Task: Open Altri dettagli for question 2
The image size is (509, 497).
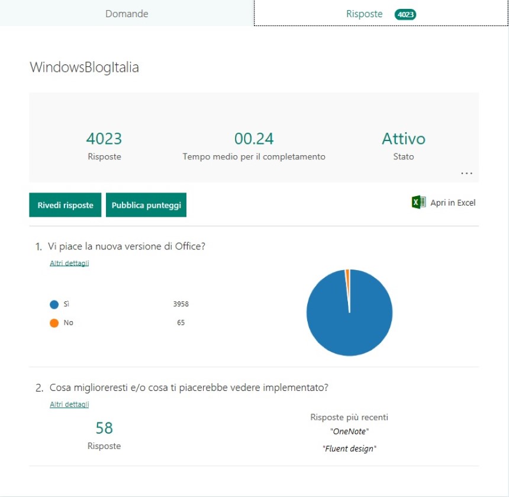Action: 69,405
